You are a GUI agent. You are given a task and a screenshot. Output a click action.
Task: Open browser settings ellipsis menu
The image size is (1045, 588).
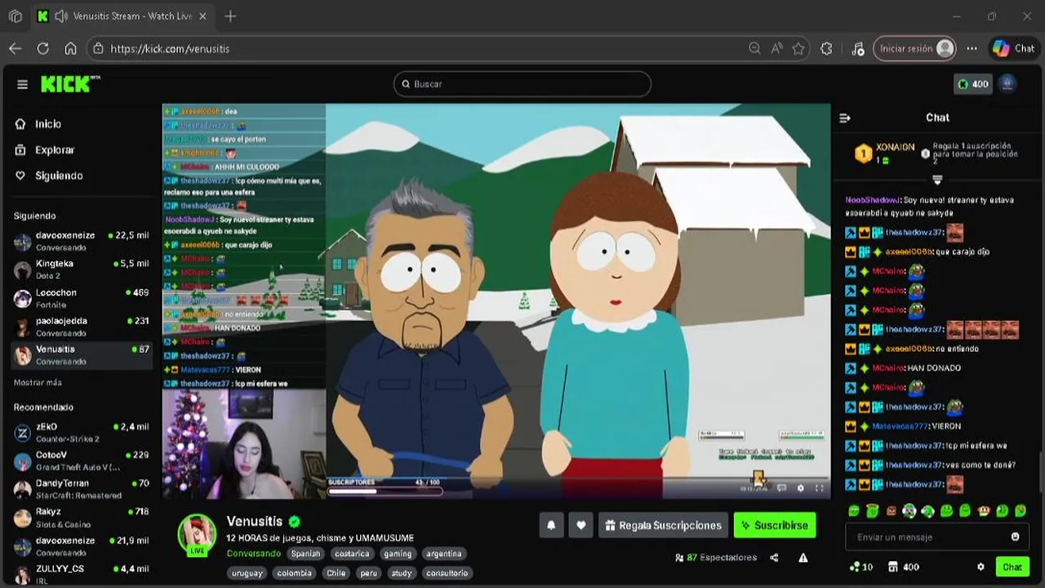972,49
